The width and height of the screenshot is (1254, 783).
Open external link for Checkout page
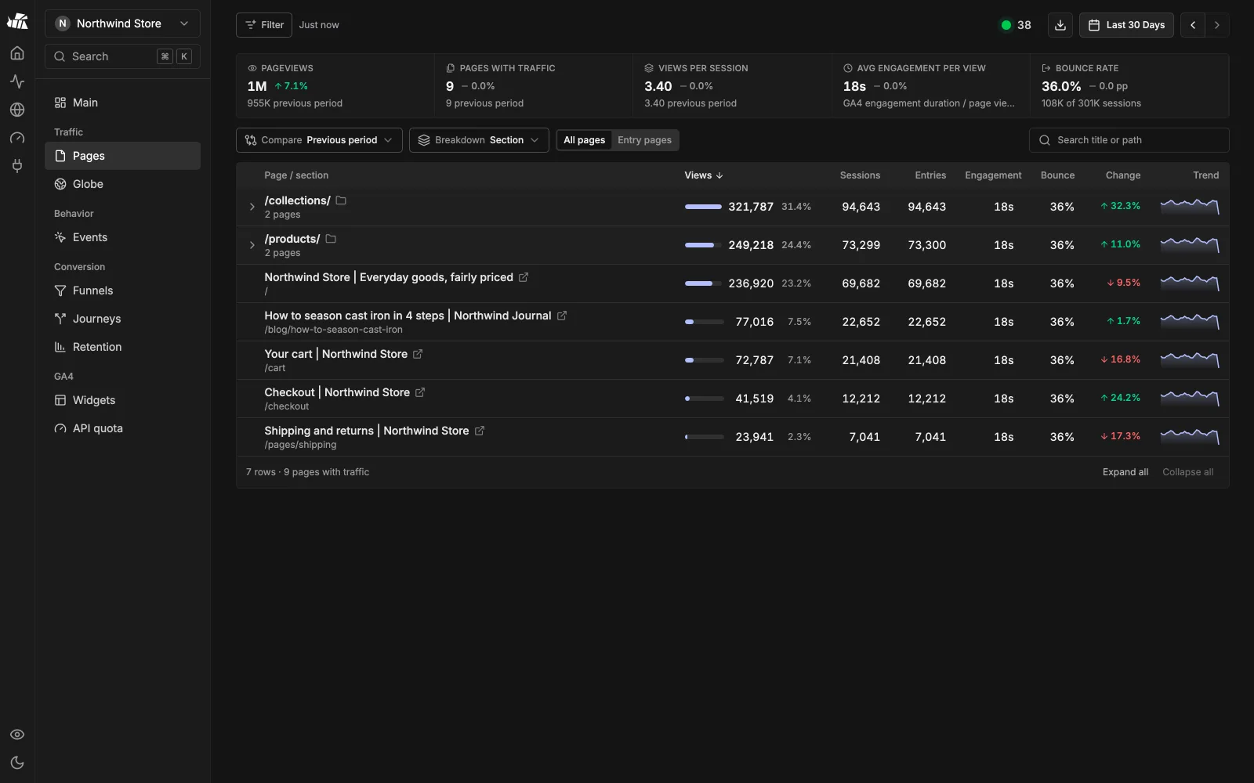tap(420, 392)
